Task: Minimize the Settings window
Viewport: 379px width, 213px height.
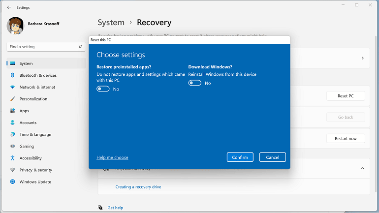Action: click(x=343, y=5)
